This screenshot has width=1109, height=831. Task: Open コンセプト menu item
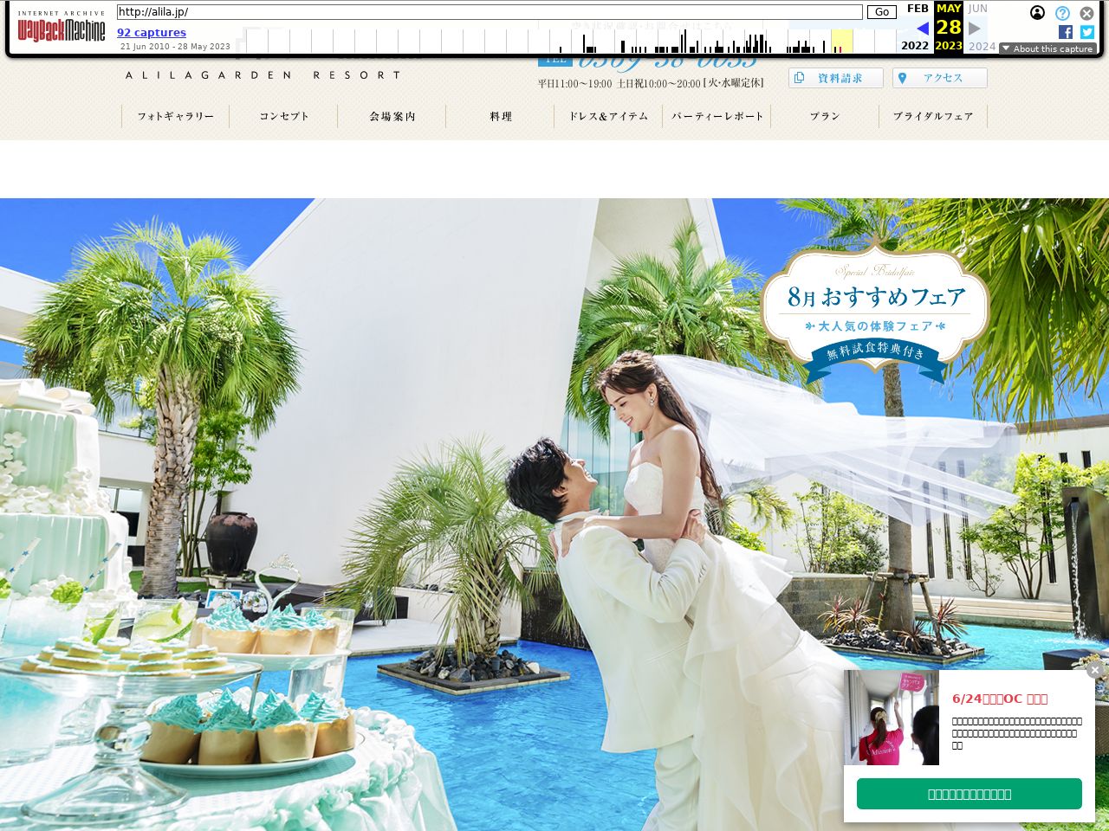pos(284,116)
